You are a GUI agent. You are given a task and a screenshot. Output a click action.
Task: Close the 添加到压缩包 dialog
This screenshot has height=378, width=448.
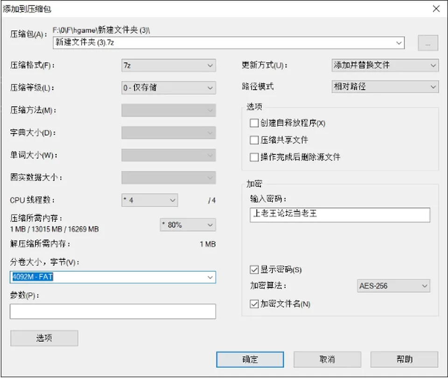coord(436,9)
